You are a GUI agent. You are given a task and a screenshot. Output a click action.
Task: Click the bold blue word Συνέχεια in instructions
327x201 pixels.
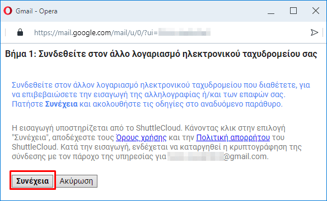pos(62,104)
